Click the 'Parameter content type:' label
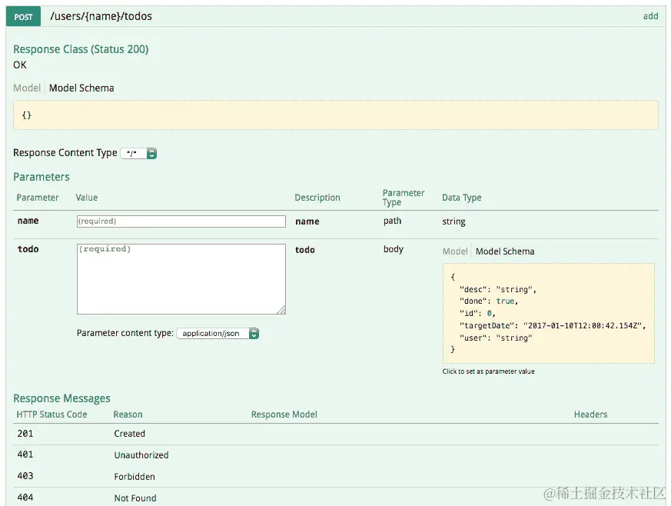This screenshot has height=506, width=671. tap(125, 333)
